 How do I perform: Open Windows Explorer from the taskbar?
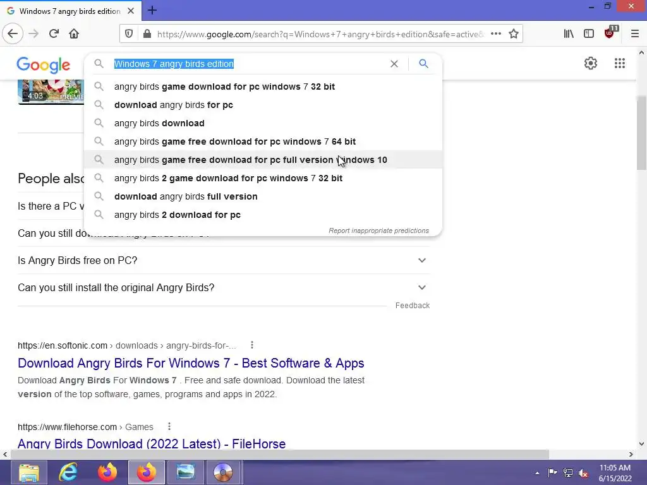coord(29,472)
